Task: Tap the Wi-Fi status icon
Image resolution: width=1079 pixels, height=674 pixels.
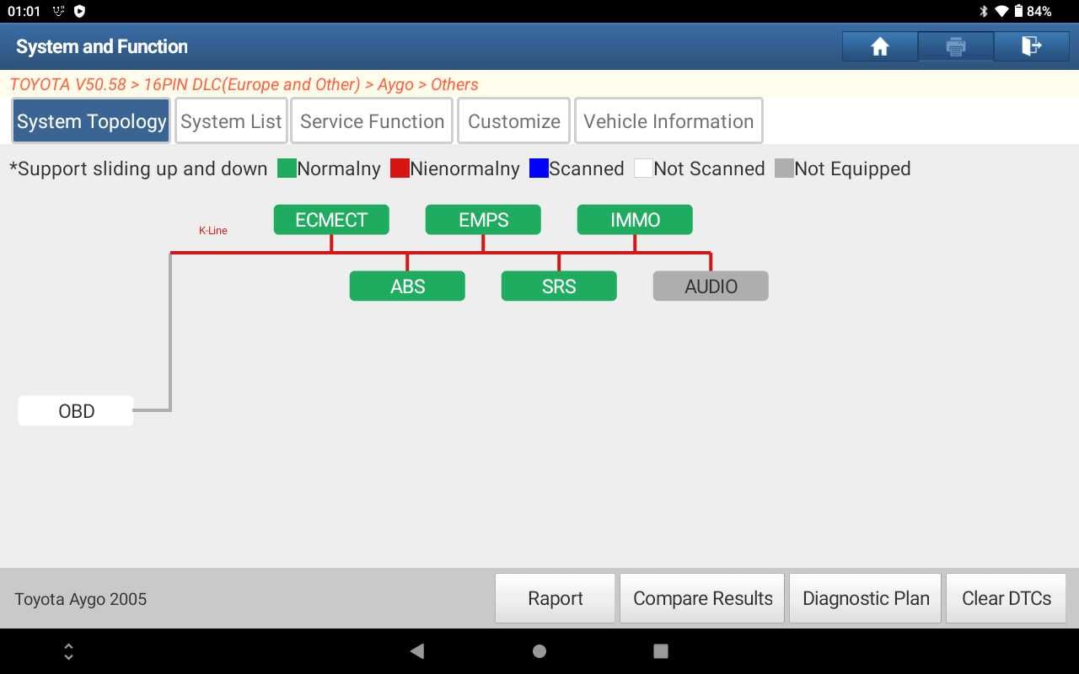Action: point(1001,11)
